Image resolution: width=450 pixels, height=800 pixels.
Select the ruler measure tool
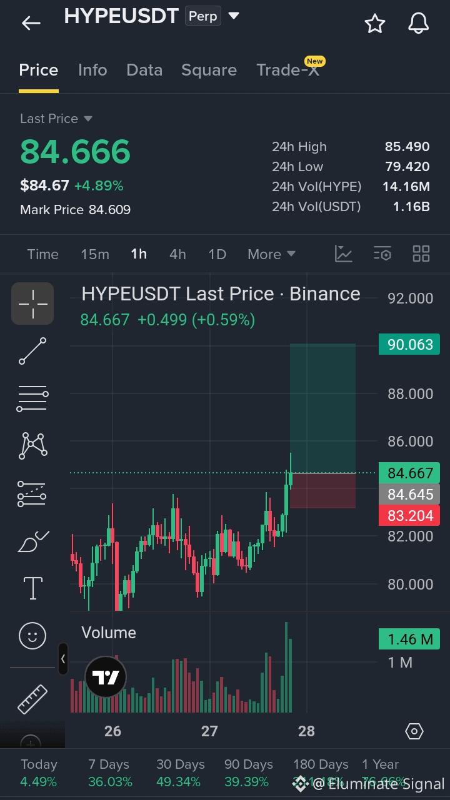[x=32, y=699]
